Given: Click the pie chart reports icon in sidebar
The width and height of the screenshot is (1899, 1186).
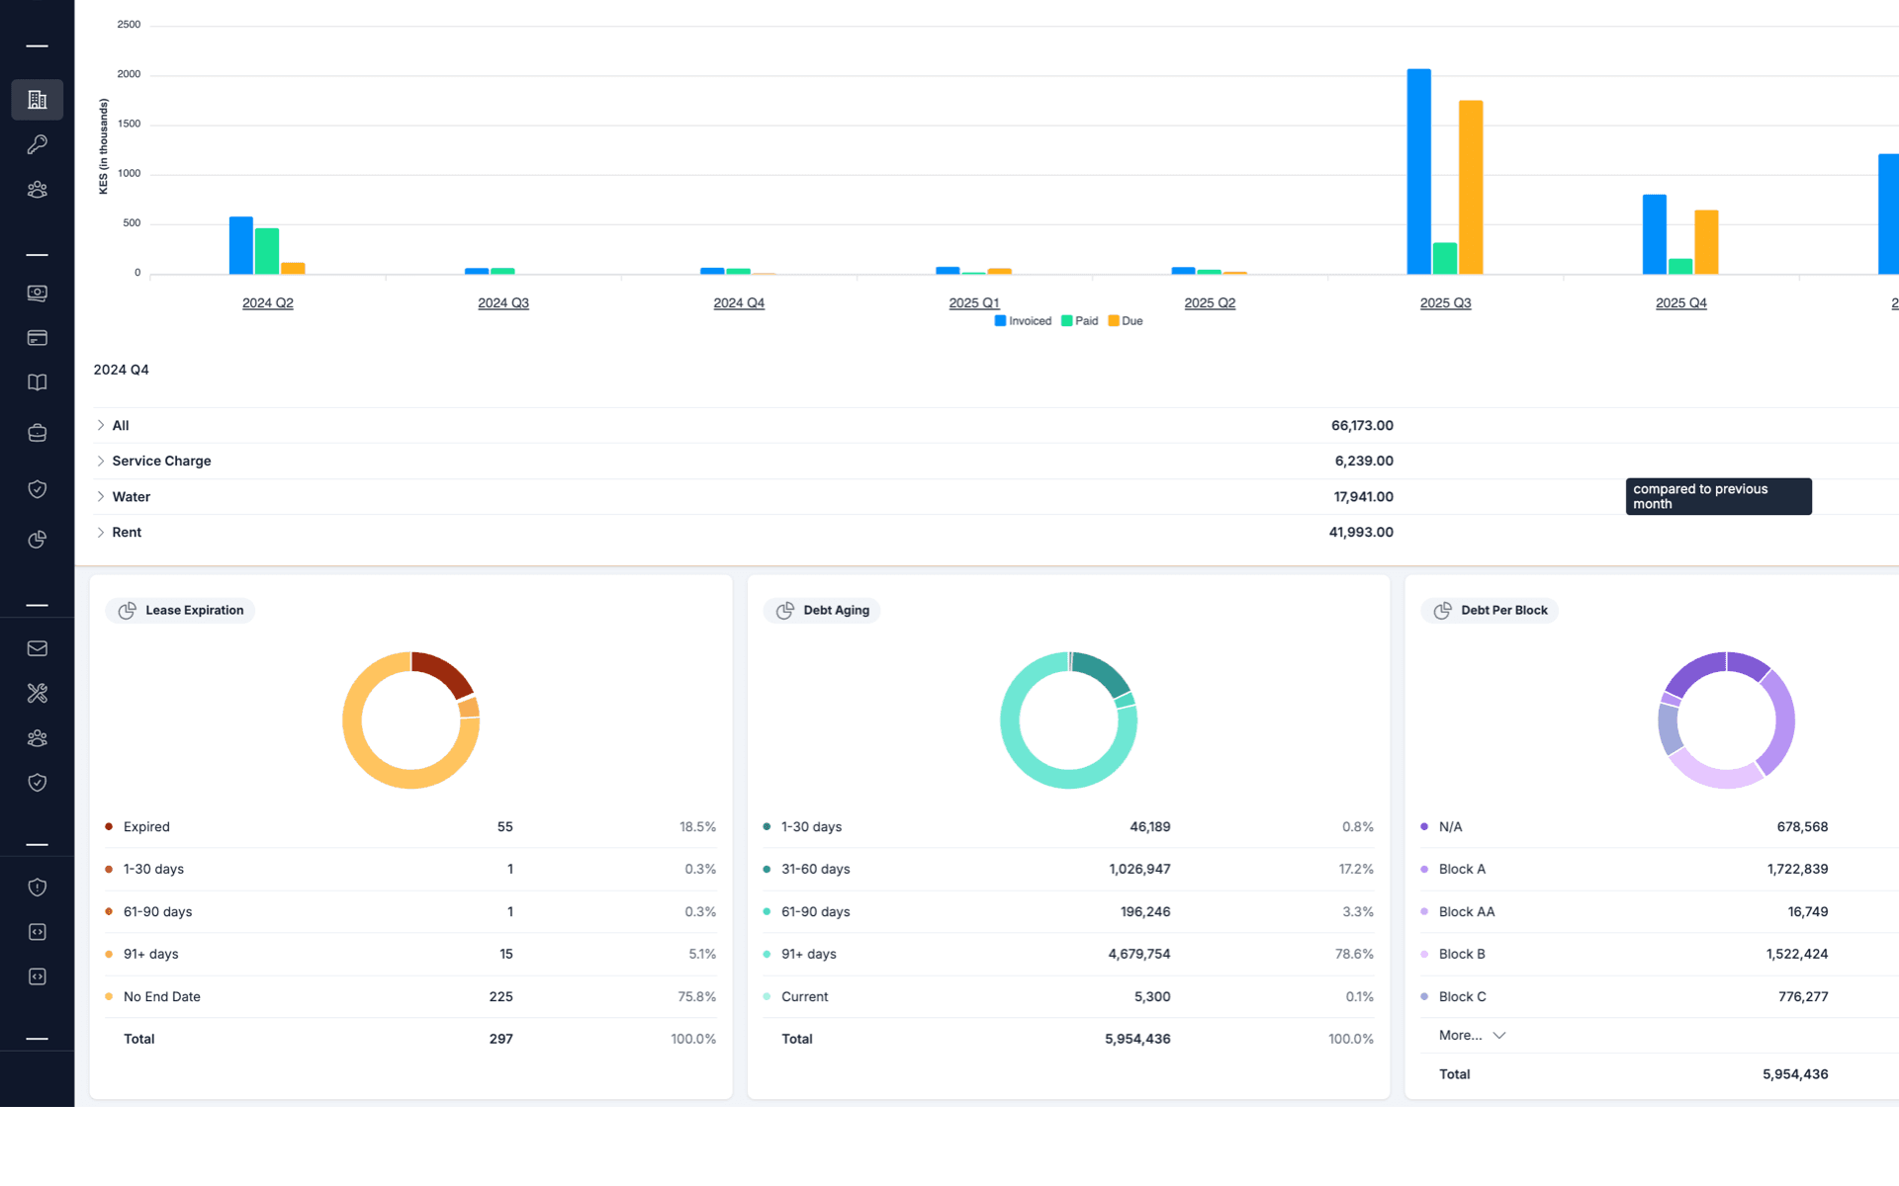Looking at the screenshot, I should [37, 540].
